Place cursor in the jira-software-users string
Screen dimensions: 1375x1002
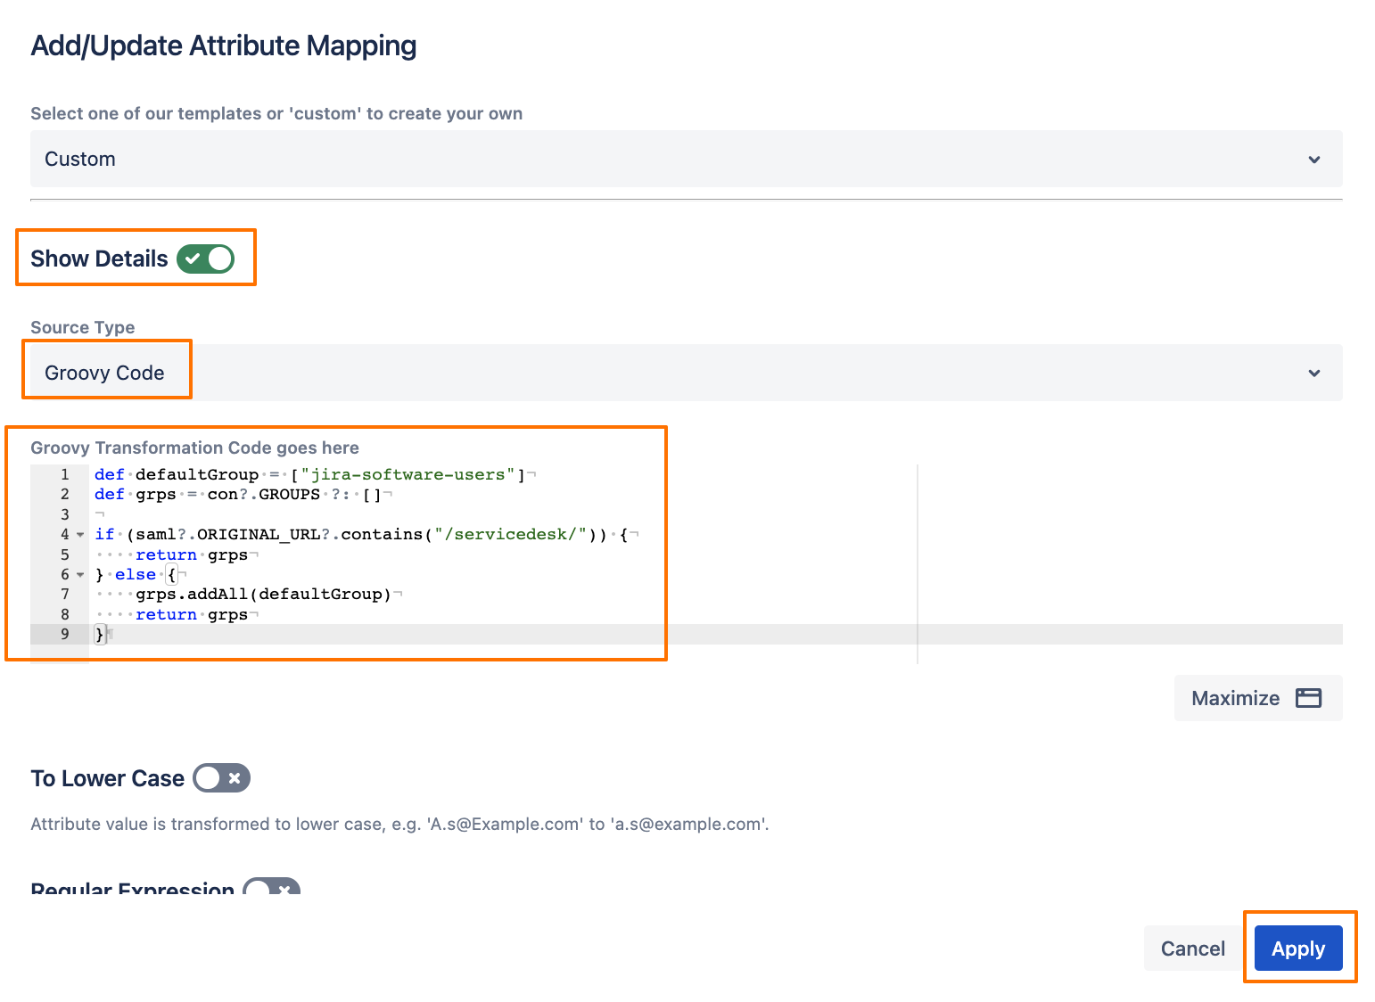click(410, 474)
